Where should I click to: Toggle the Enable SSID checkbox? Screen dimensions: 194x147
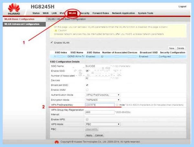(87, 71)
